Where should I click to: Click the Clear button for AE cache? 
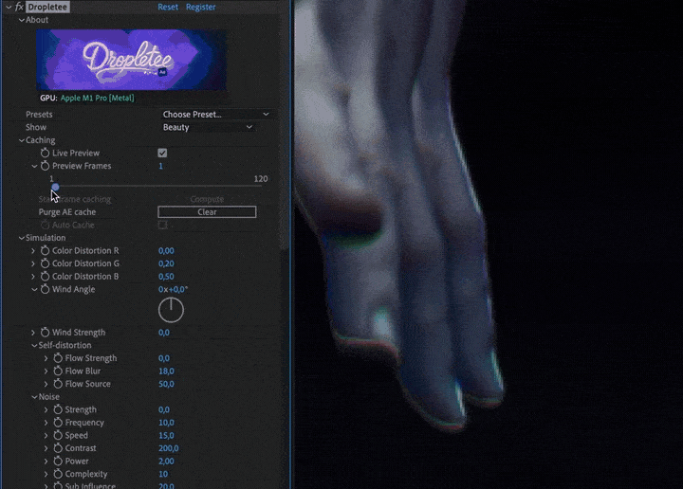pyautogui.click(x=207, y=212)
